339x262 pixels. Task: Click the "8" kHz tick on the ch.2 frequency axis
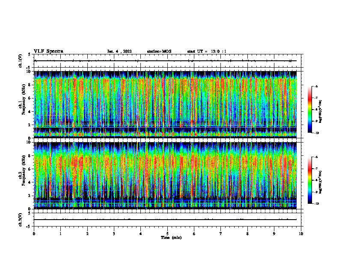pyautogui.click(x=30, y=156)
